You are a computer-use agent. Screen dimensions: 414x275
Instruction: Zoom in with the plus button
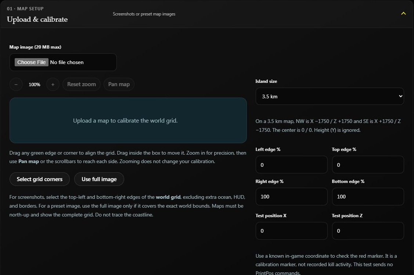53,84
